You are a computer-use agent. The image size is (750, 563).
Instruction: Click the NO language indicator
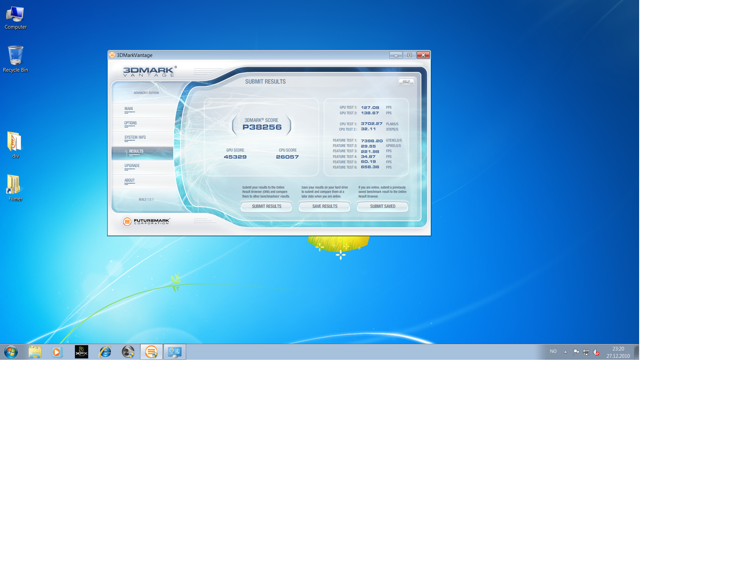point(553,351)
